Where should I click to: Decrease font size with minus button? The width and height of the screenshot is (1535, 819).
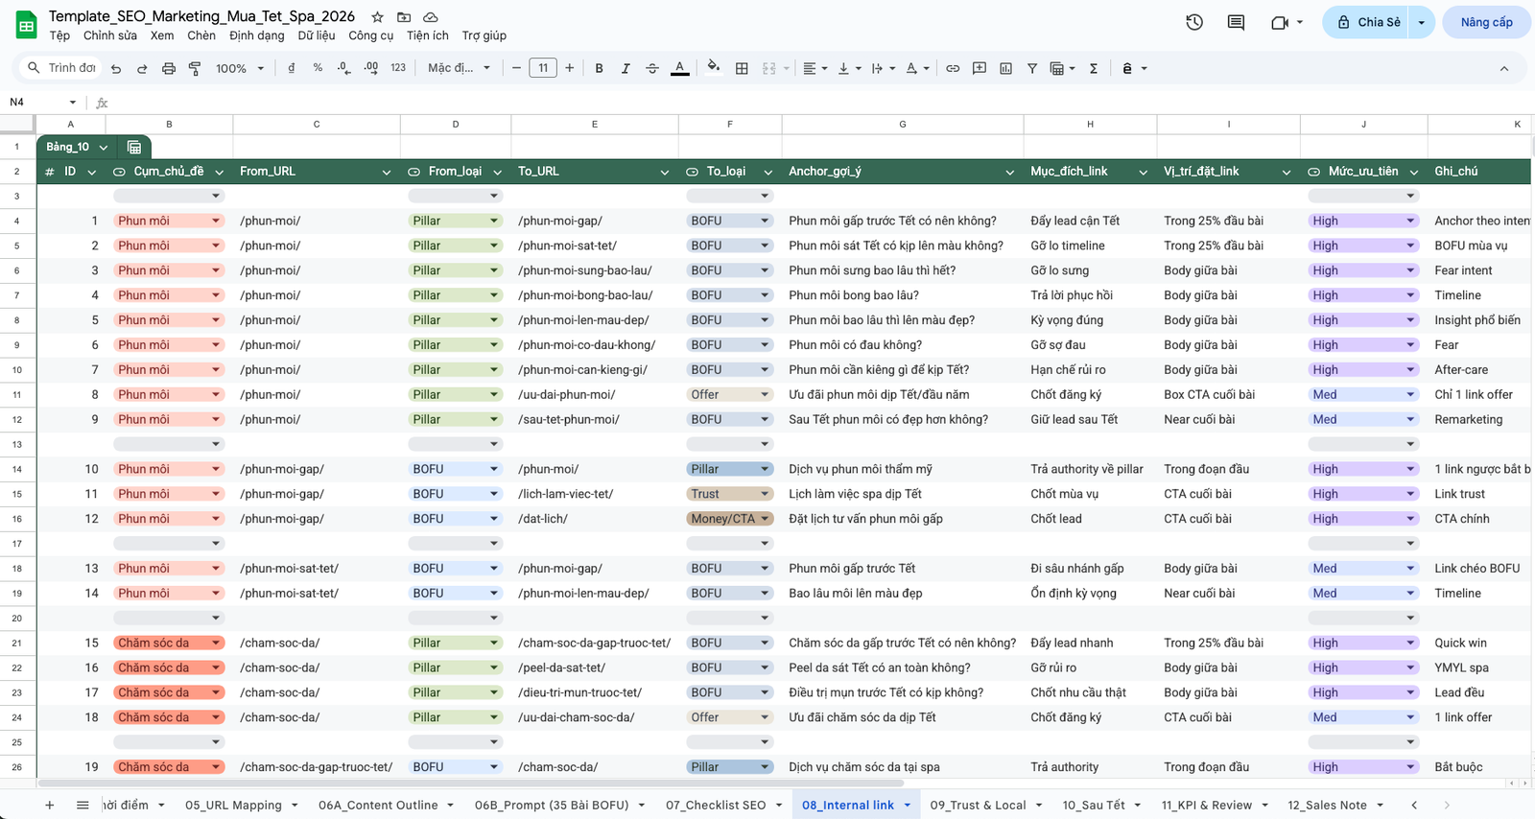tap(516, 68)
